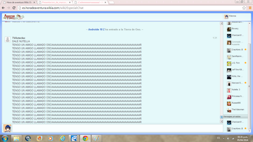Click the browser back arrow
The width and height of the screenshot is (253, 142).
click(x=3, y=8)
